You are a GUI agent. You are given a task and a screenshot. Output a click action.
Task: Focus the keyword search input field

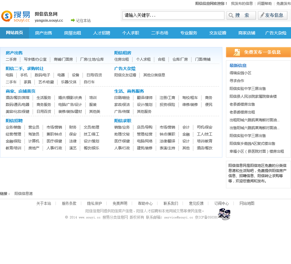173,15
